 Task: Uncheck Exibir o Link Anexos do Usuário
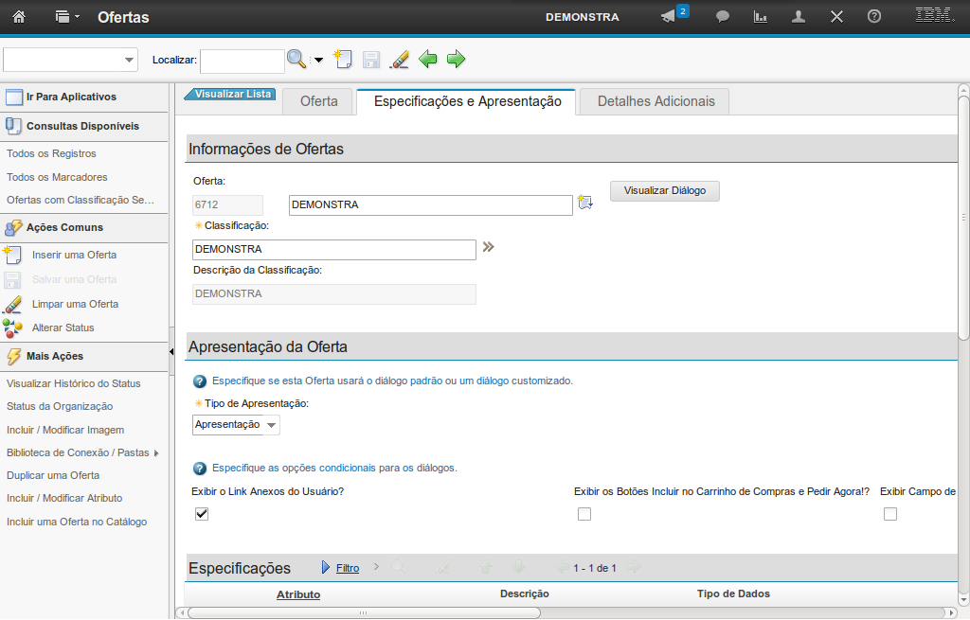tap(201, 514)
